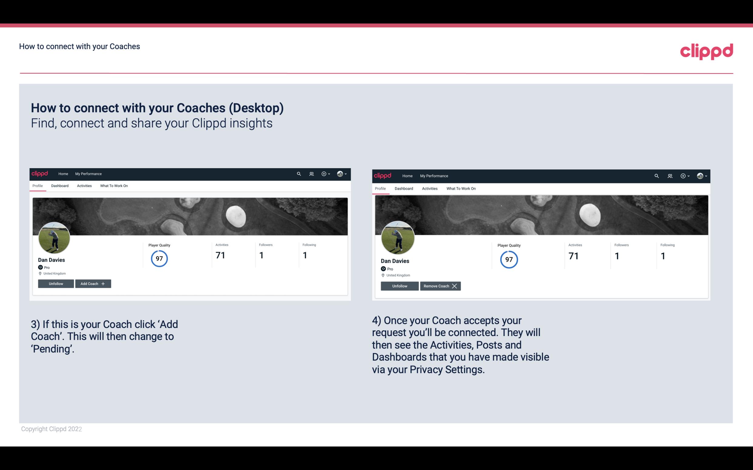The image size is (753, 470).
Task: Click the Clippd logo icon top-left
Action: 40,173
